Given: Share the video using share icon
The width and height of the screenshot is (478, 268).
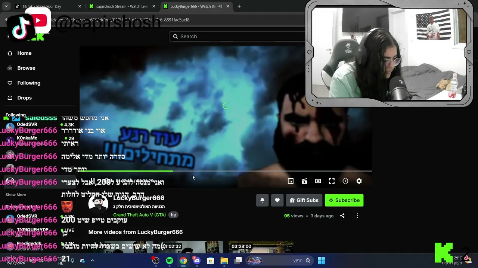Looking at the screenshot, I should pos(342,216).
